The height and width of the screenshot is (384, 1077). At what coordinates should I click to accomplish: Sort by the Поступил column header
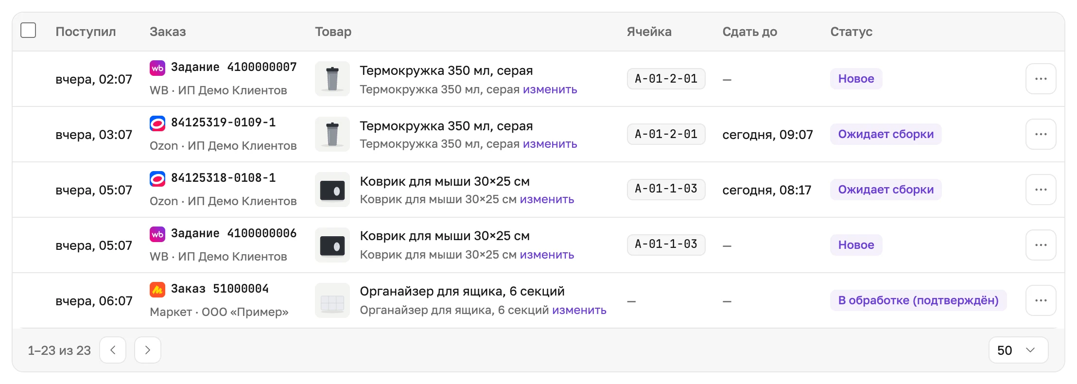tap(86, 32)
